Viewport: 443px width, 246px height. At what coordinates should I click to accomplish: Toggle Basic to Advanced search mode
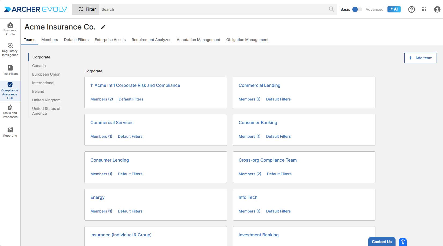[x=357, y=9]
